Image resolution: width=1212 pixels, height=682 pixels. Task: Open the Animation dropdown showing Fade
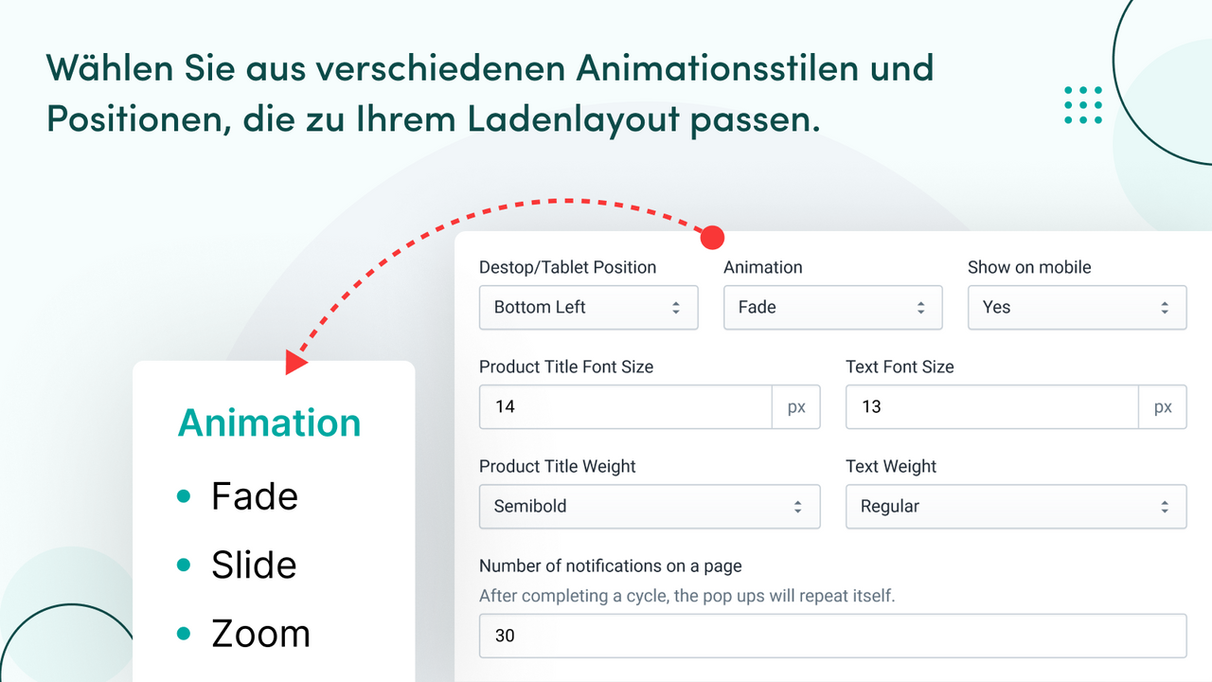pos(832,308)
